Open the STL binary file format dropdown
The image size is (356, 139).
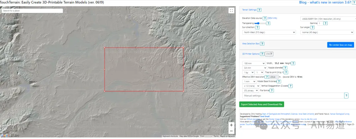pyautogui.click(x=251, y=91)
